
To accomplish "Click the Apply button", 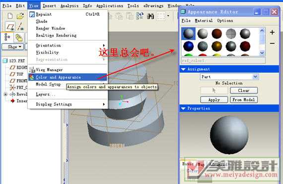I will (x=214, y=100).
